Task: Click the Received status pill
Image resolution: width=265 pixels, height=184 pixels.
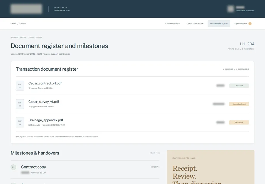Action: (x=239, y=86)
